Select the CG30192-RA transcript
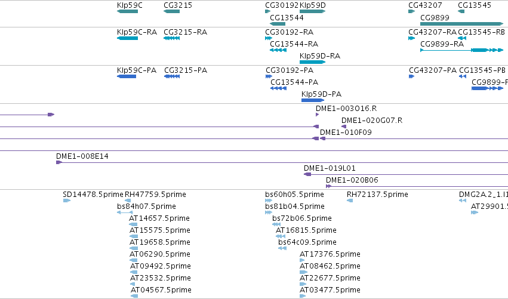The height and width of the screenshot is (299, 508). coord(269,38)
